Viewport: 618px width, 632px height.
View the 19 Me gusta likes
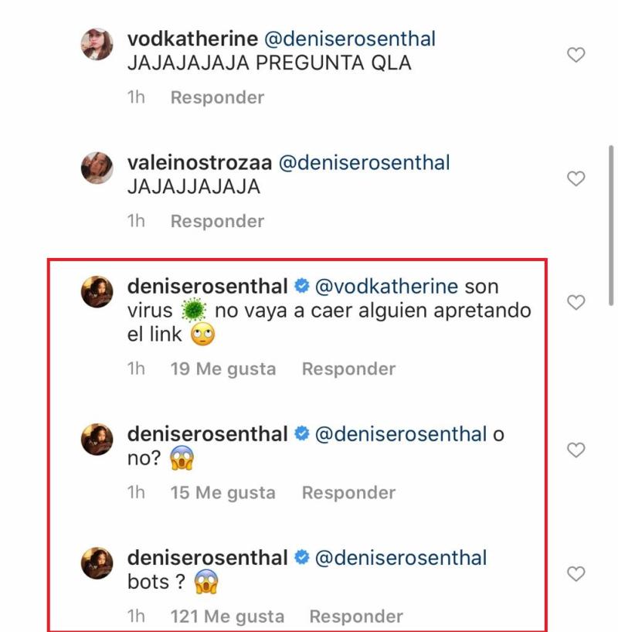pos(222,369)
